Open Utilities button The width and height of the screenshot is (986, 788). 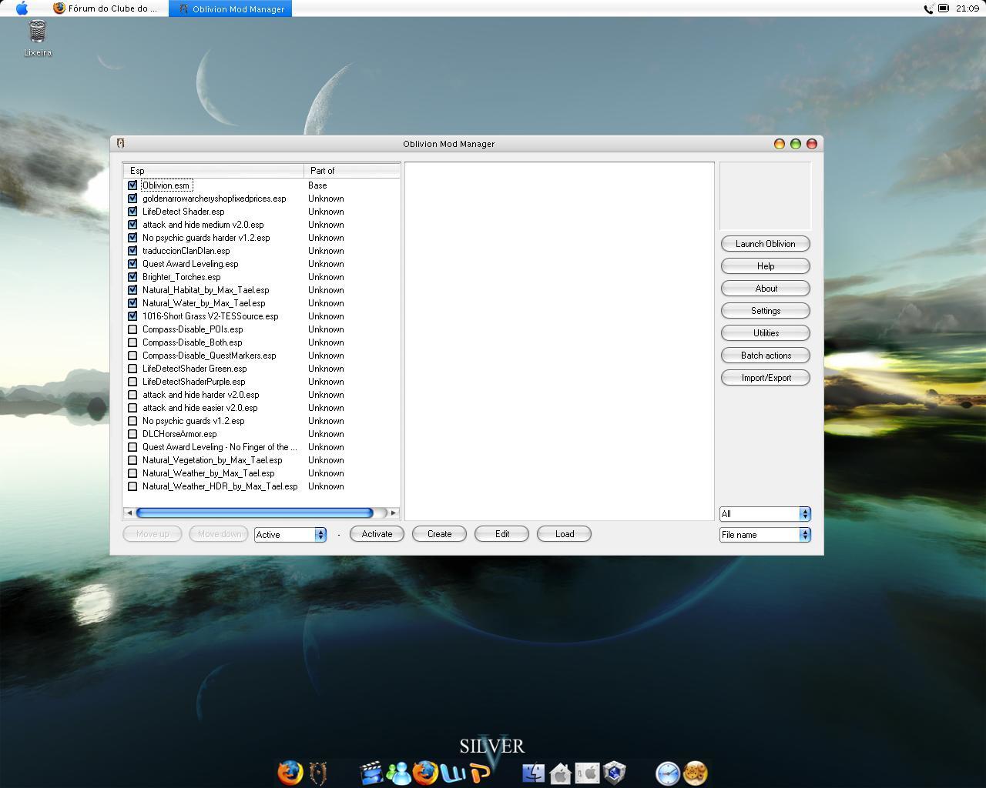point(766,333)
